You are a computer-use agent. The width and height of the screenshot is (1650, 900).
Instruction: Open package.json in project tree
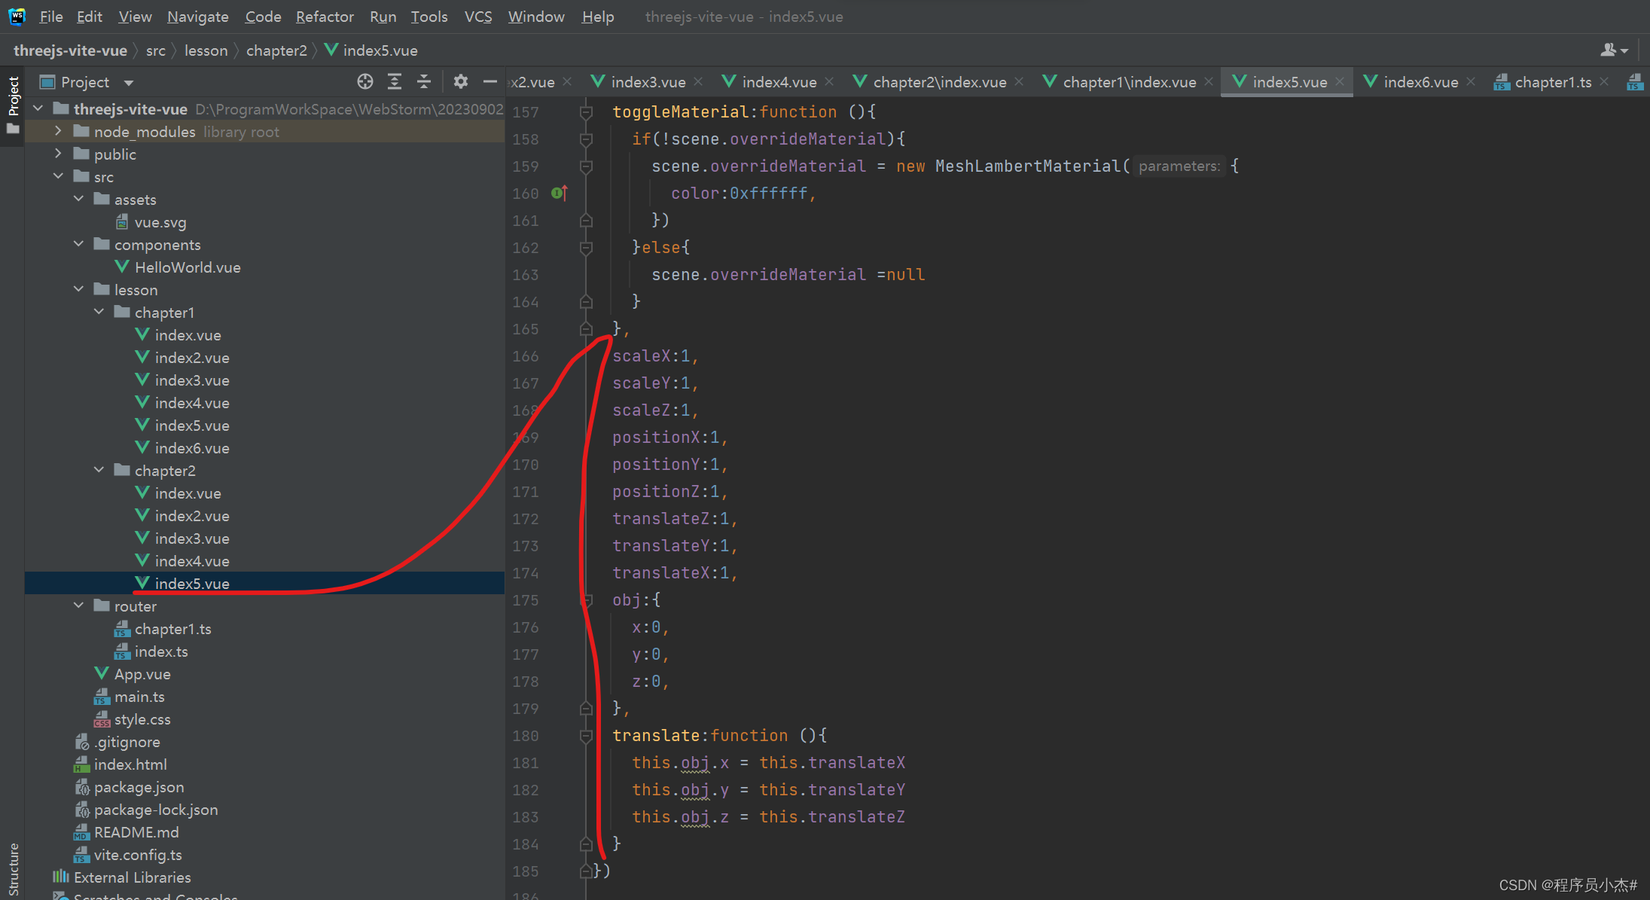point(139,787)
